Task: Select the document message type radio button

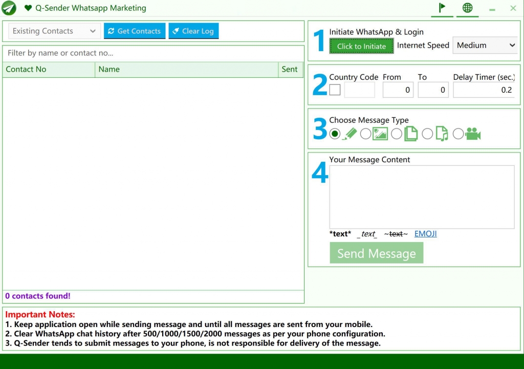Action: pos(397,134)
